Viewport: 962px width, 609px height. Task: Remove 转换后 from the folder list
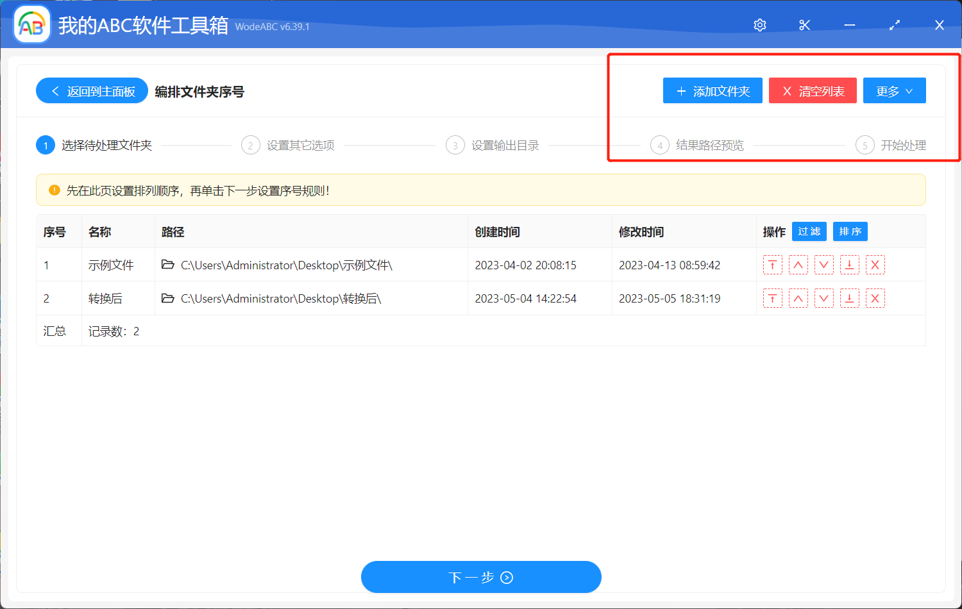pos(875,297)
